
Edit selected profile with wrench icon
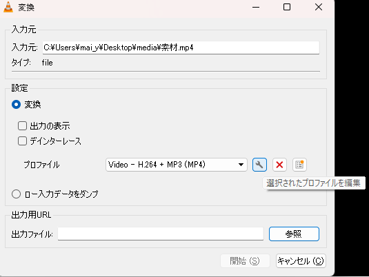pyautogui.click(x=259, y=165)
